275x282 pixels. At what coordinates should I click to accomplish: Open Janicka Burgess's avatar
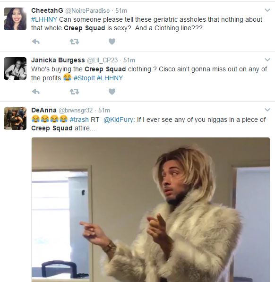click(x=15, y=68)
